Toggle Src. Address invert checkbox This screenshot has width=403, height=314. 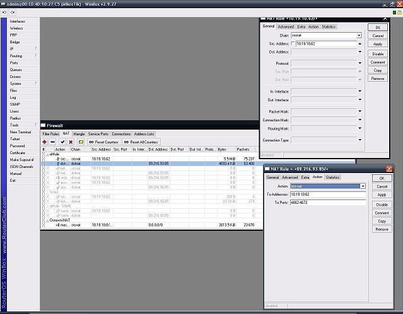tap(293, 43)
